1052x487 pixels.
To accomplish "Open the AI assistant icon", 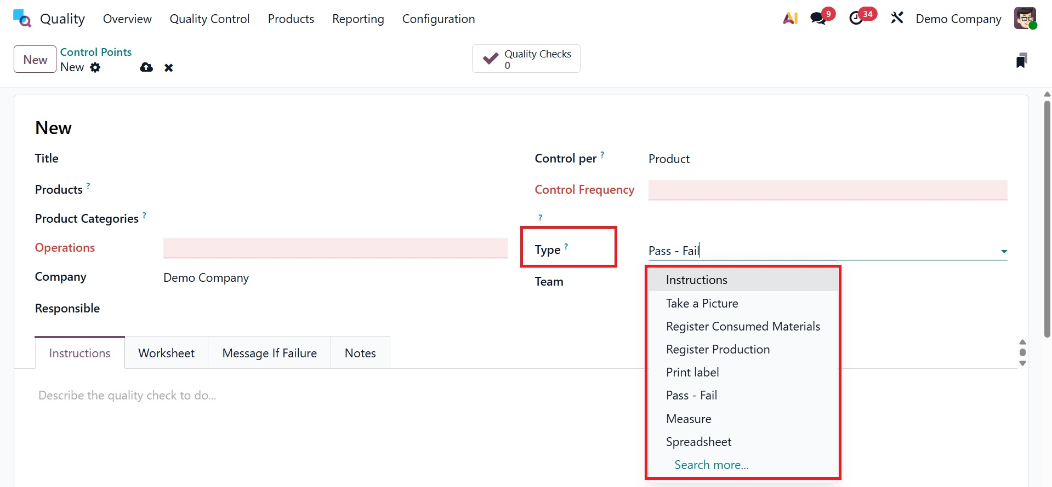I will point(790,19).
